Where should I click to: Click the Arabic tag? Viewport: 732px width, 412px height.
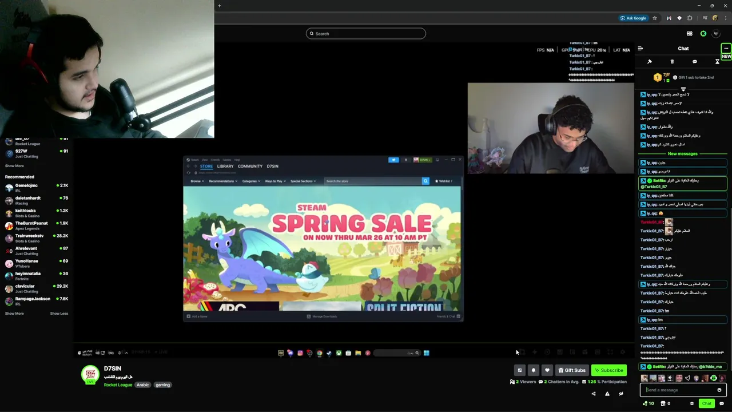click(143, 385)
